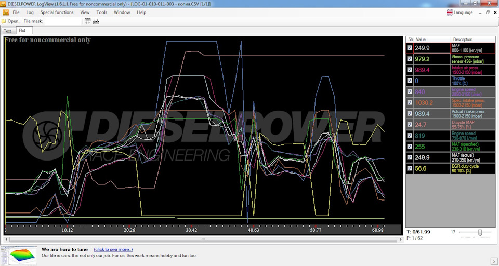The image size is (499, 266).
Task: Hide the MAF (specified) channel
Action: (x=410, y=147)
